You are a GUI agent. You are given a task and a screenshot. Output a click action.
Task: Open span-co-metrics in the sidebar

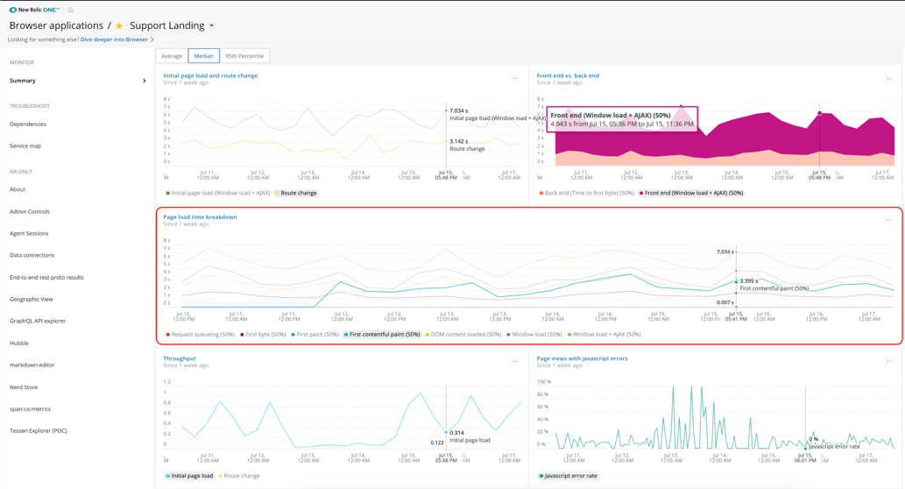[30, 409]
